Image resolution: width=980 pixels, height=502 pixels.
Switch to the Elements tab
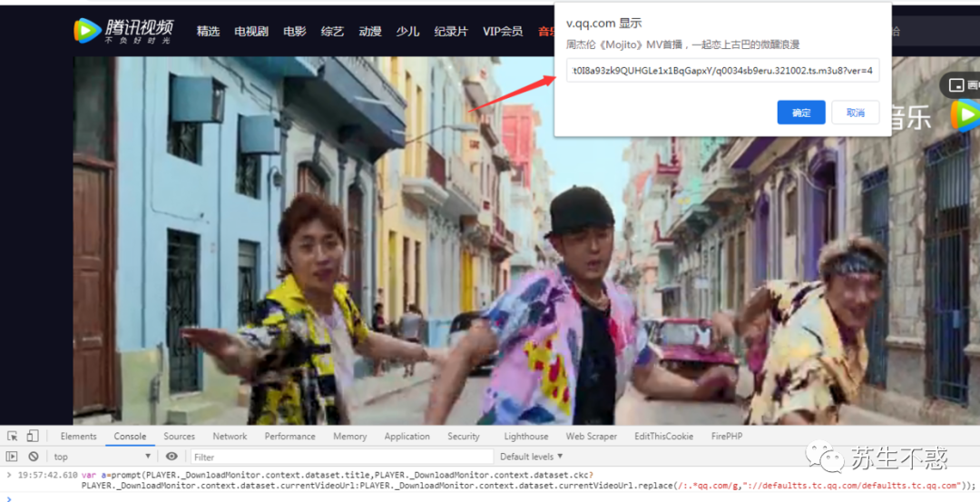point(79,437)
